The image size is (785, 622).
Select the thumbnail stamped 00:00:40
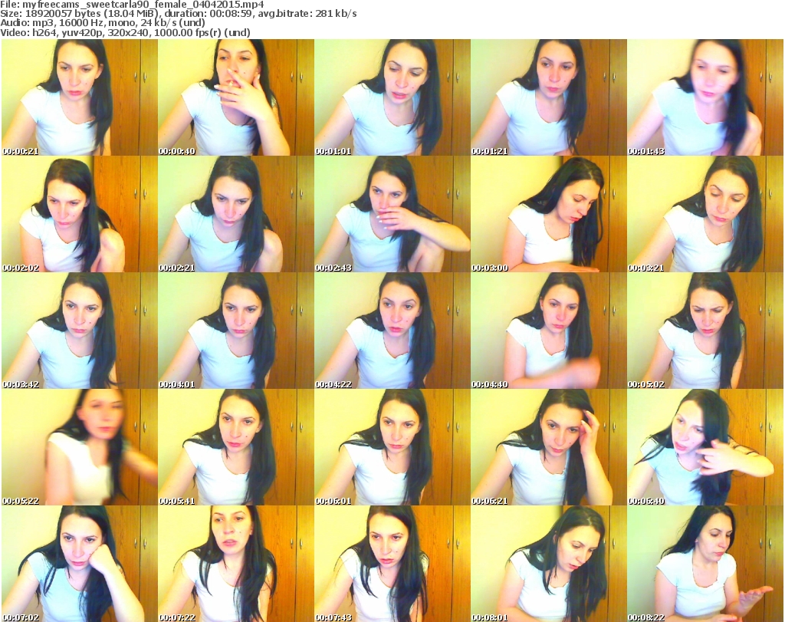pos(236,97)
